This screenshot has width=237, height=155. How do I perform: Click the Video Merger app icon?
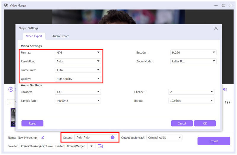6,5
